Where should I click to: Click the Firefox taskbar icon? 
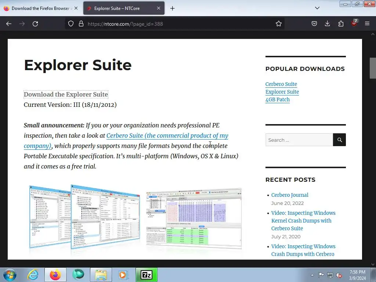pos(55,275)
